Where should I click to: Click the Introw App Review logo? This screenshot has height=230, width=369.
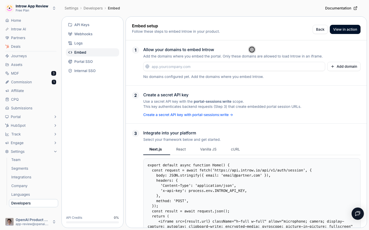9,8
